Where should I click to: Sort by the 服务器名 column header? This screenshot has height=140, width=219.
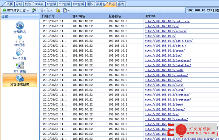(x=125, y=16)
